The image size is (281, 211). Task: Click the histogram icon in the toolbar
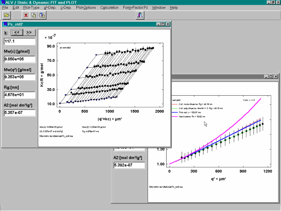click(x=140, y=15)
